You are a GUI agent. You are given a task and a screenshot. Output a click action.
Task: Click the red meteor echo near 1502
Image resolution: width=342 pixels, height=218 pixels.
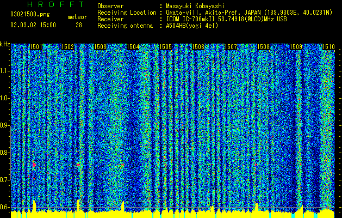(x=78, y=165)
